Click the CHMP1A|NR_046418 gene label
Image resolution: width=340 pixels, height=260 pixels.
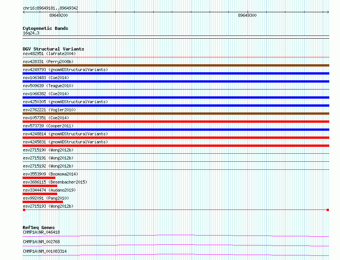point(41,232)
